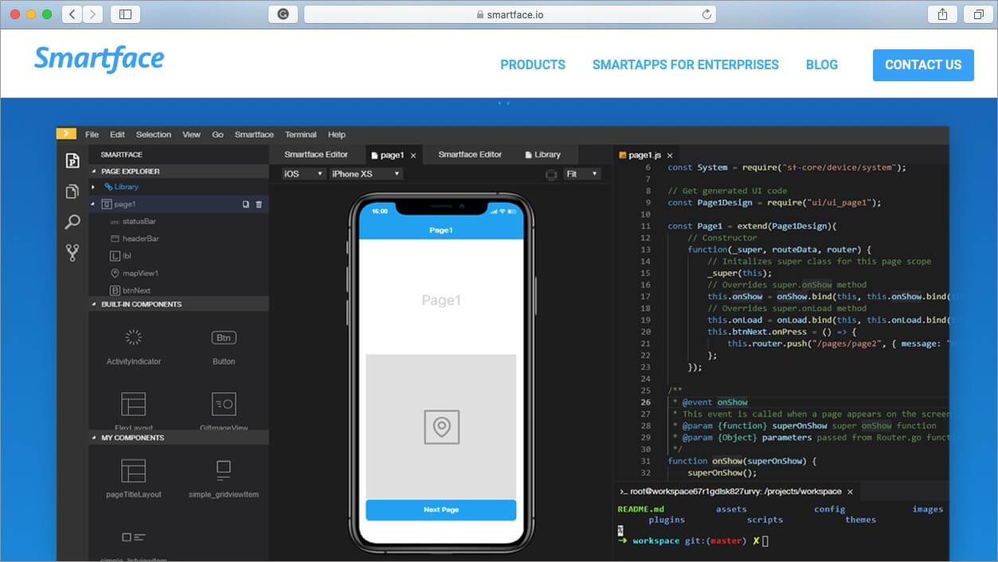The image size is (998, 562).
Task: Click the duplicate icon on page1 row
Action: [x=246, y=205]
